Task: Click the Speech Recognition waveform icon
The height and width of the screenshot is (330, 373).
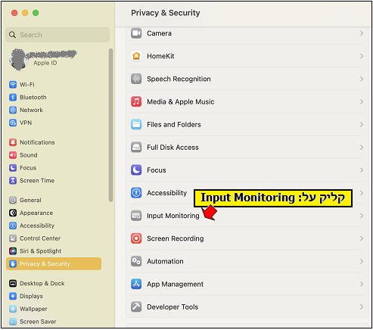Action: pyautogui.click(x=136, y=79)
